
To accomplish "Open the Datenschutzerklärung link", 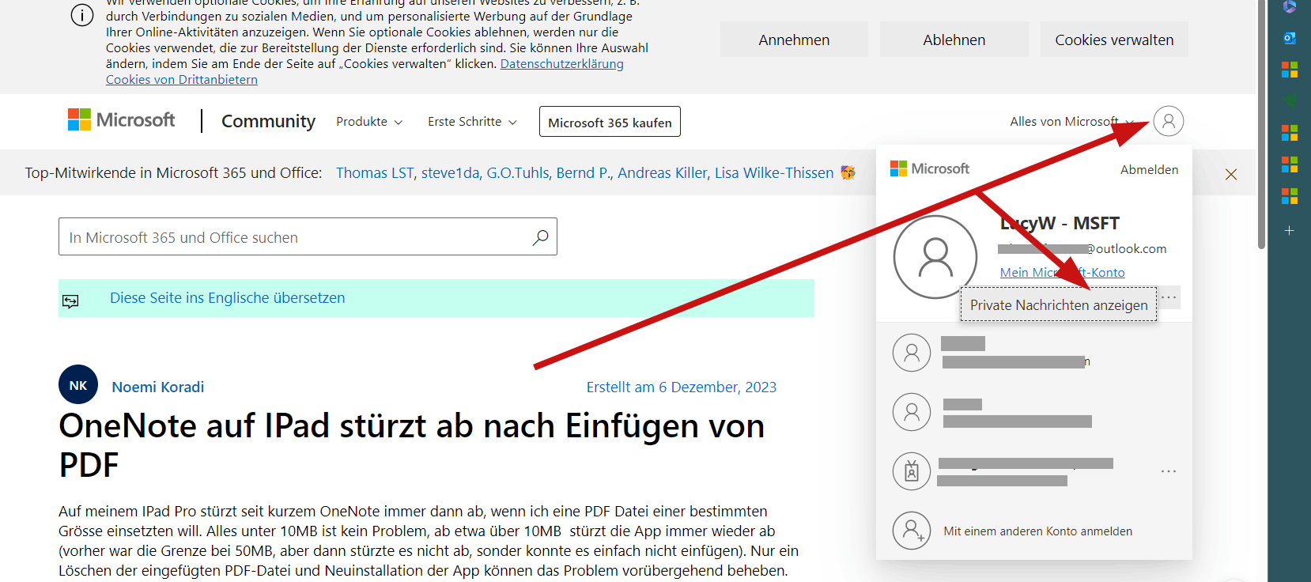I will point(561,63).
